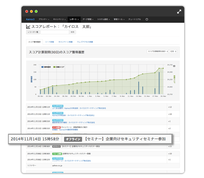Click the リード一覧 back button
The height and width of the screenshot is (178, 204).
(x=33, y=32)
